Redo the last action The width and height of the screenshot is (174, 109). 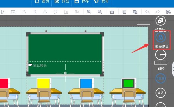[158, 12]
